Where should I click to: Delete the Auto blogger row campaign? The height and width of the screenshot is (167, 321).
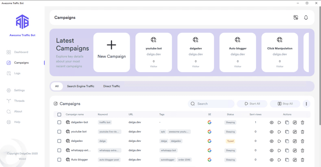pos(303,160)
